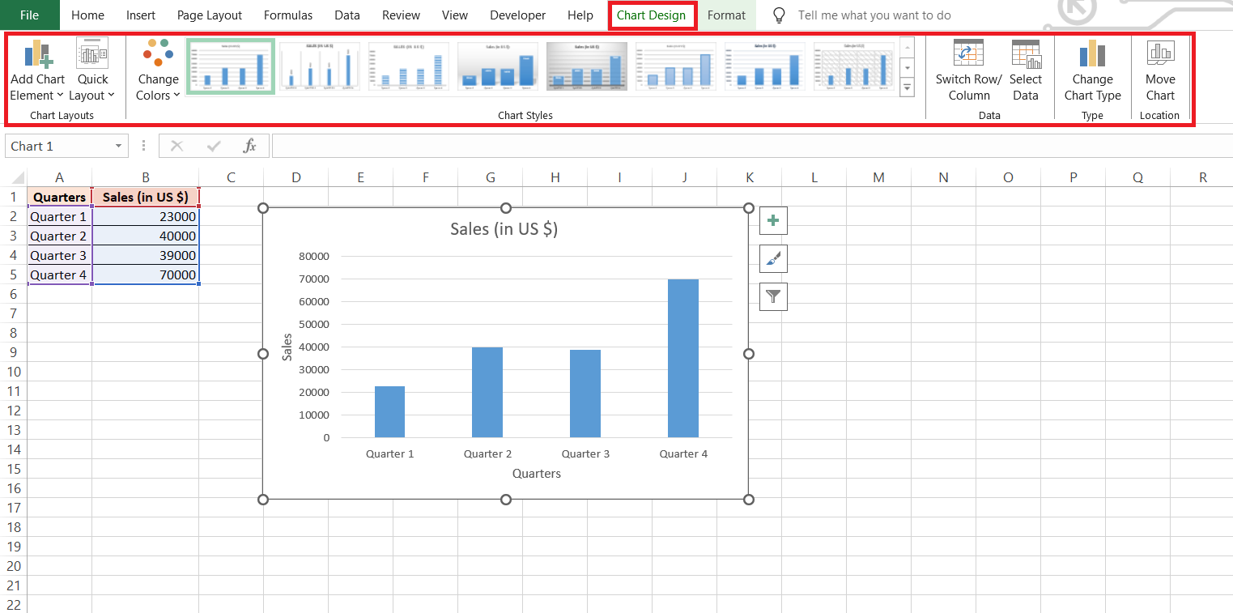This screenshot has width=1233, height=613.
Task: Open the Name Box dropdown arrow
Action: pyautogui.click(x=119, y=146)
